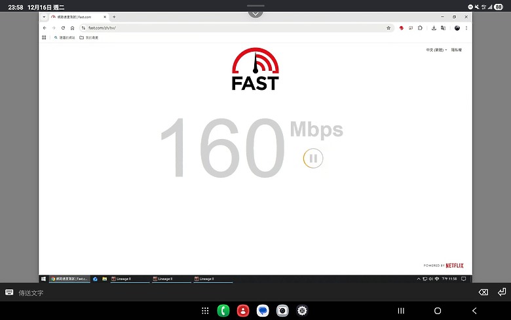Open the browser downloads icon

(434, 28)
